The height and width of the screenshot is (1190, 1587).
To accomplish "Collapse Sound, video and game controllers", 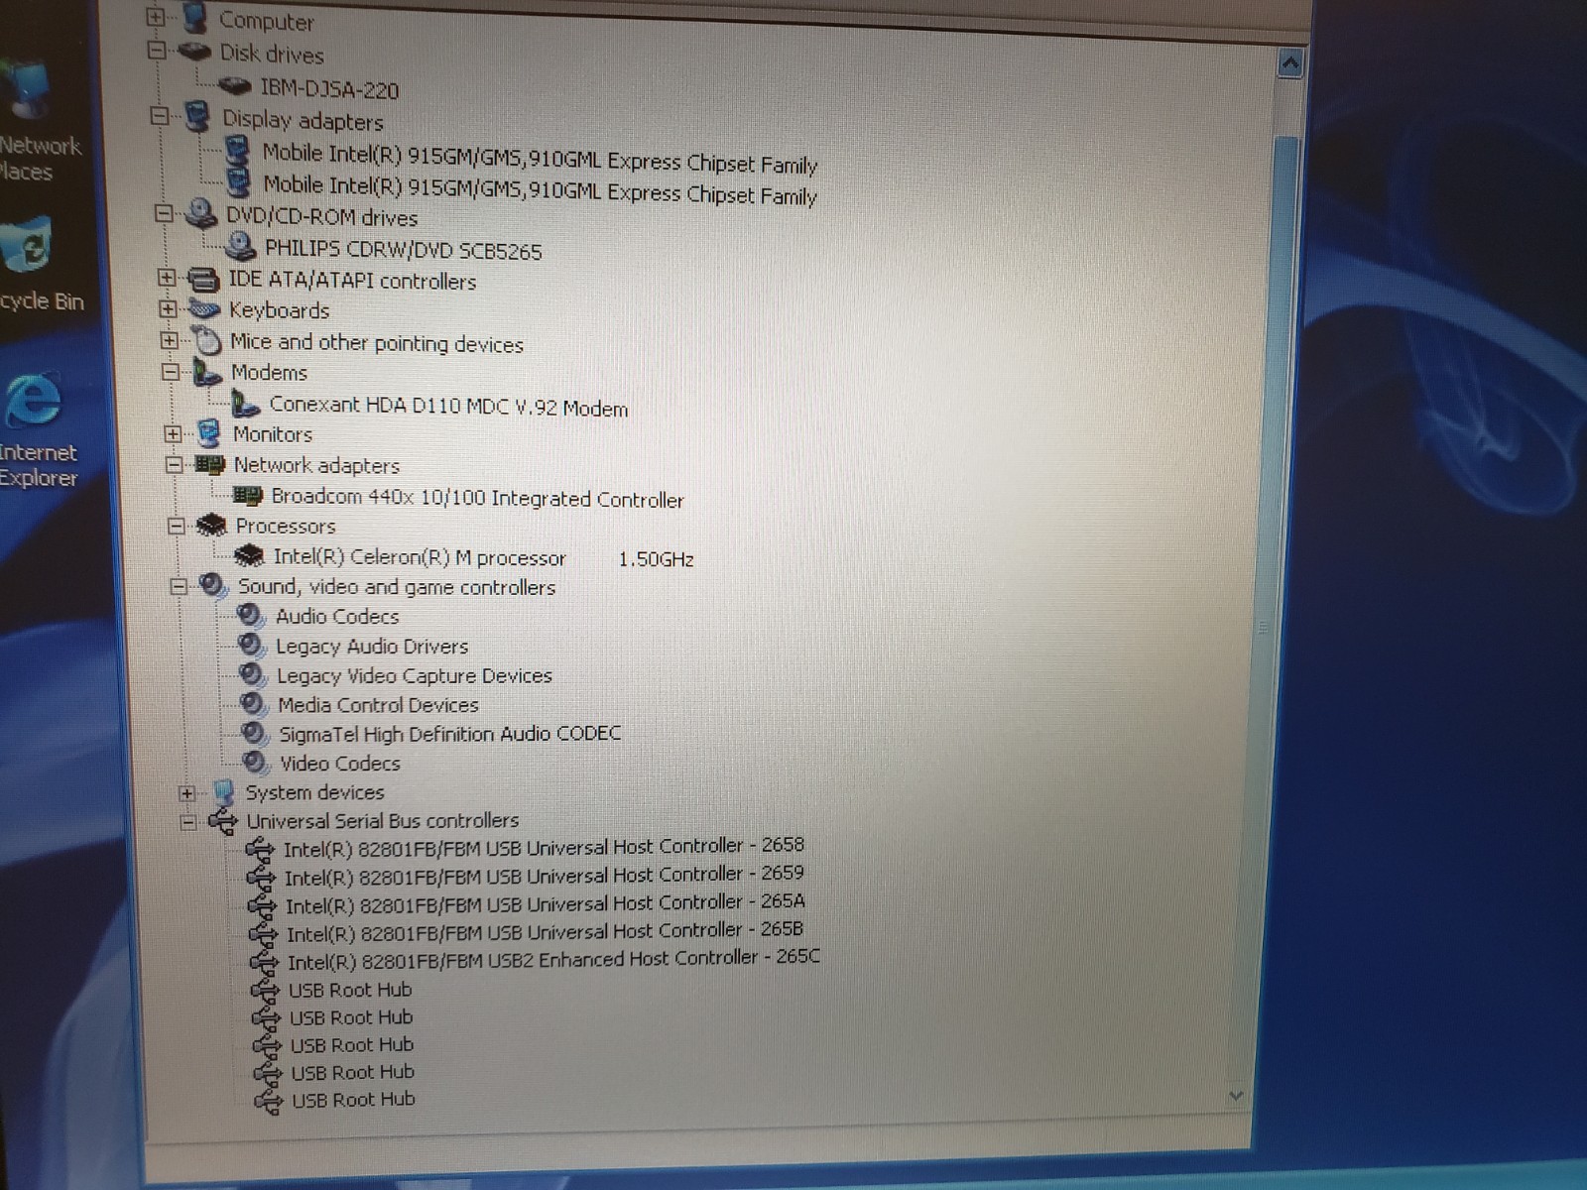I will [179, 586].
